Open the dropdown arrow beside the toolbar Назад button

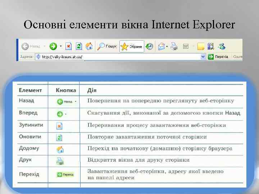44,46
